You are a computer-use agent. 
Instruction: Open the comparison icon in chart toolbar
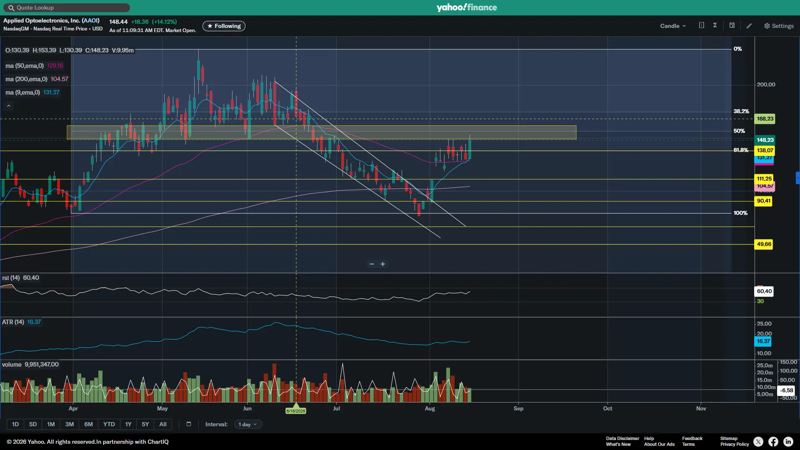pos(702,25)
